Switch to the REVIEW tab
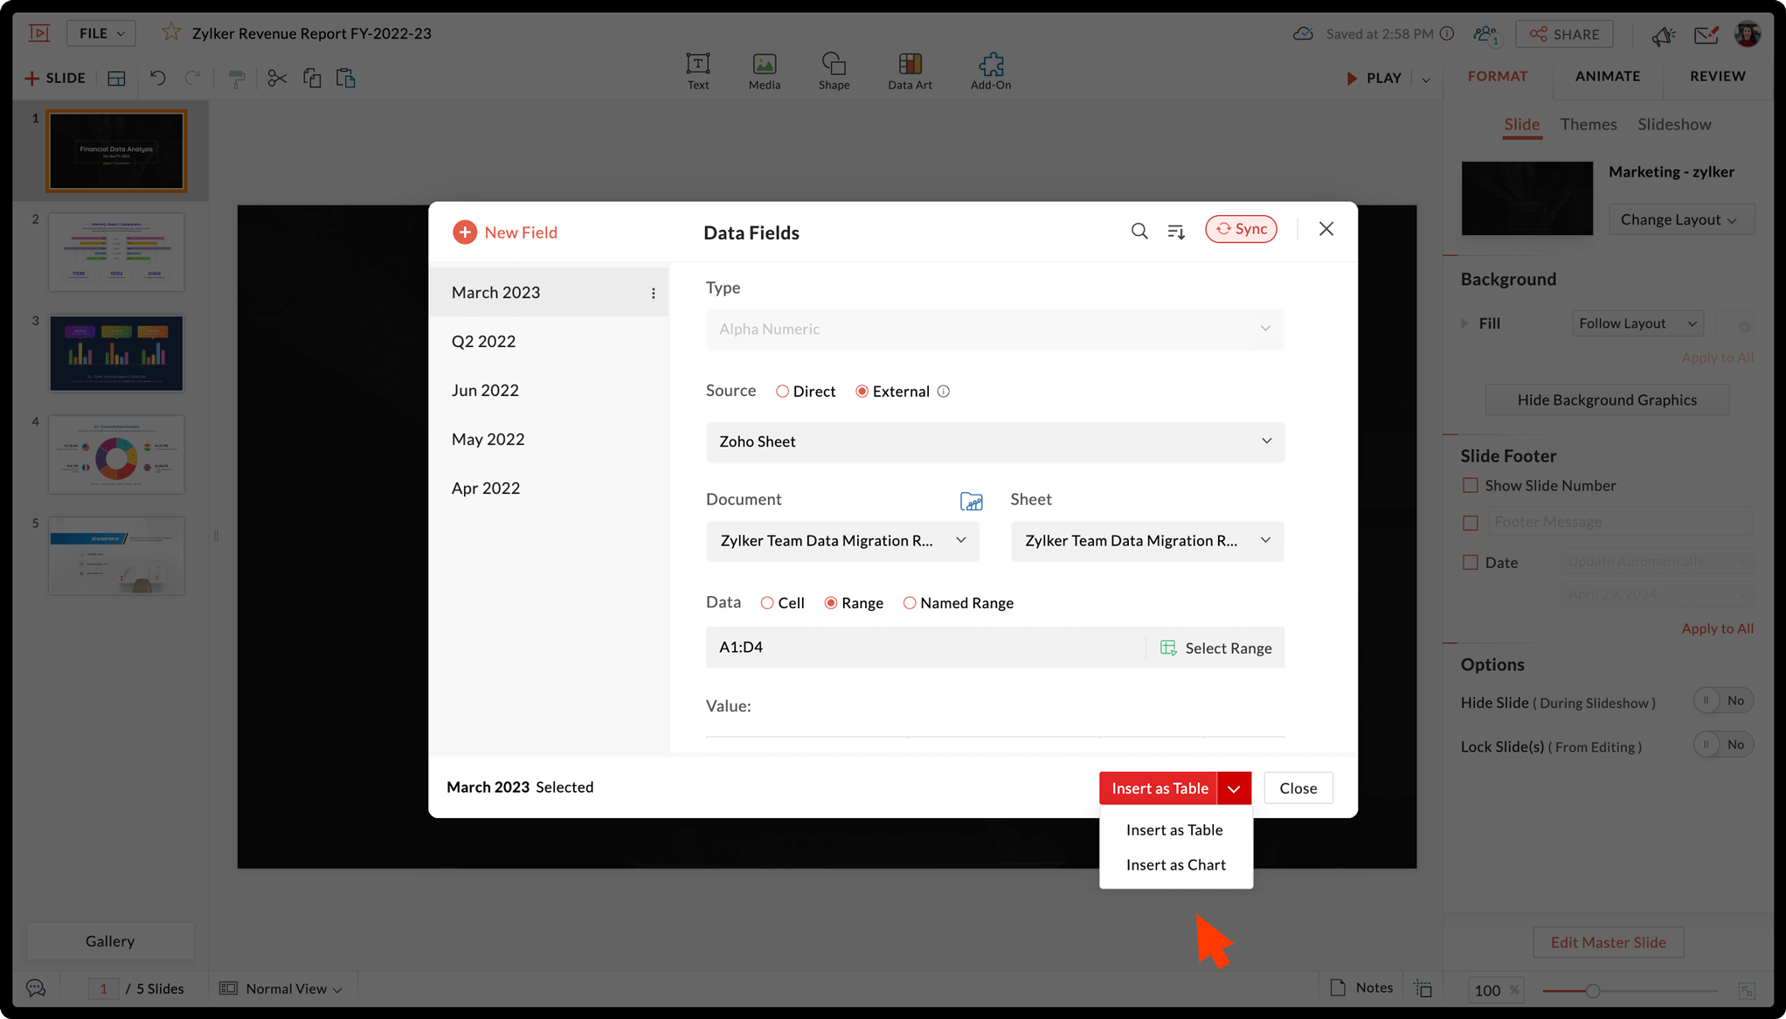The image size is (1786, 1019). pos(1717,76)
